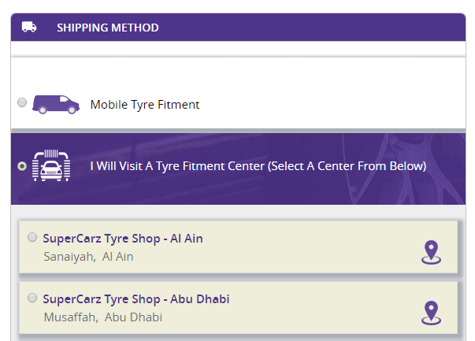Click the SHIPPING METHOD header title

click(108, 28)
